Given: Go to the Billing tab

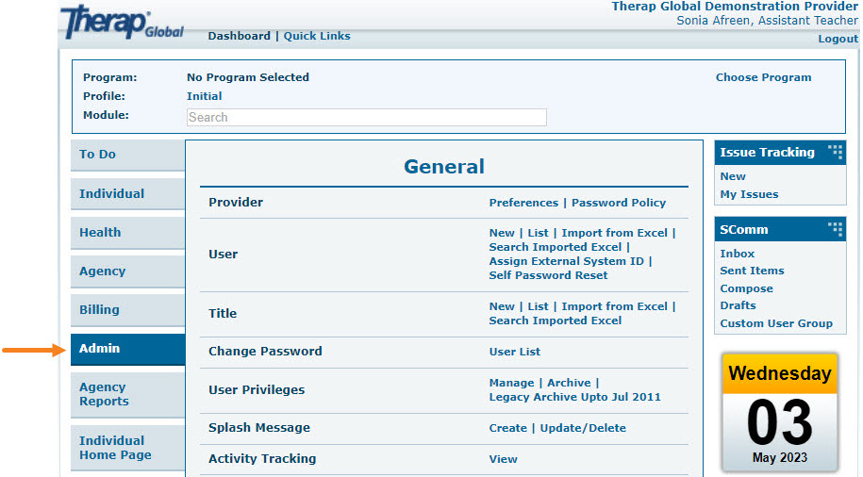Looking at the screenshot, I should (x=127, y=310).
